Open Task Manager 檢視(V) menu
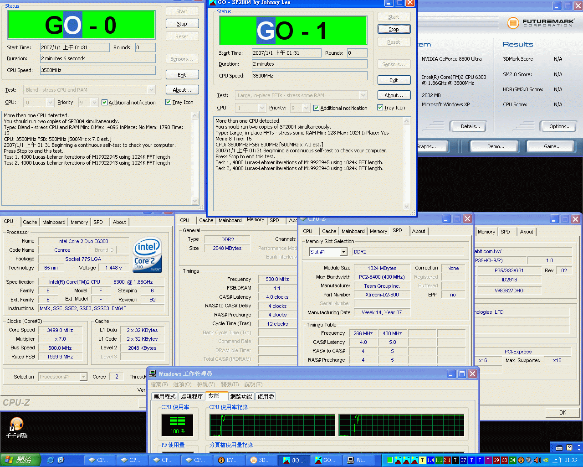 (x=206, y=384)
